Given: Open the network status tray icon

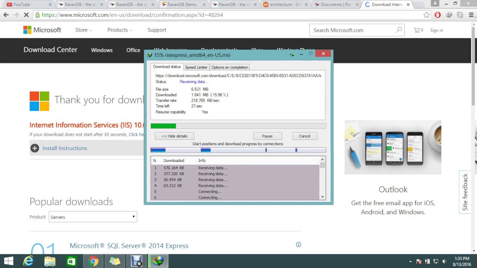Looking at the screenshot, I should point(436,261).
